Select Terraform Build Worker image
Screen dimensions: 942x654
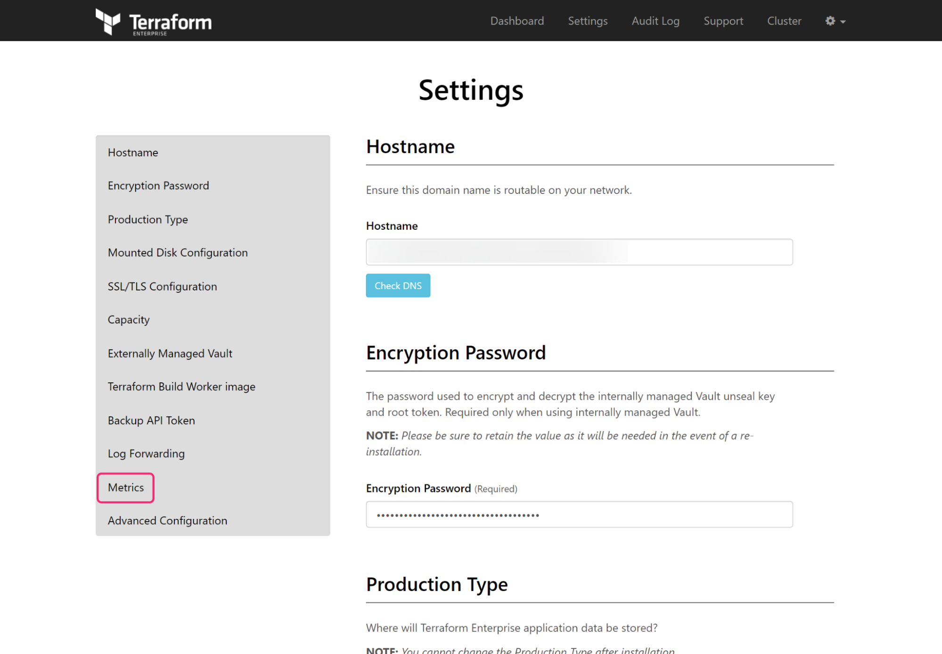coord(181,387)
